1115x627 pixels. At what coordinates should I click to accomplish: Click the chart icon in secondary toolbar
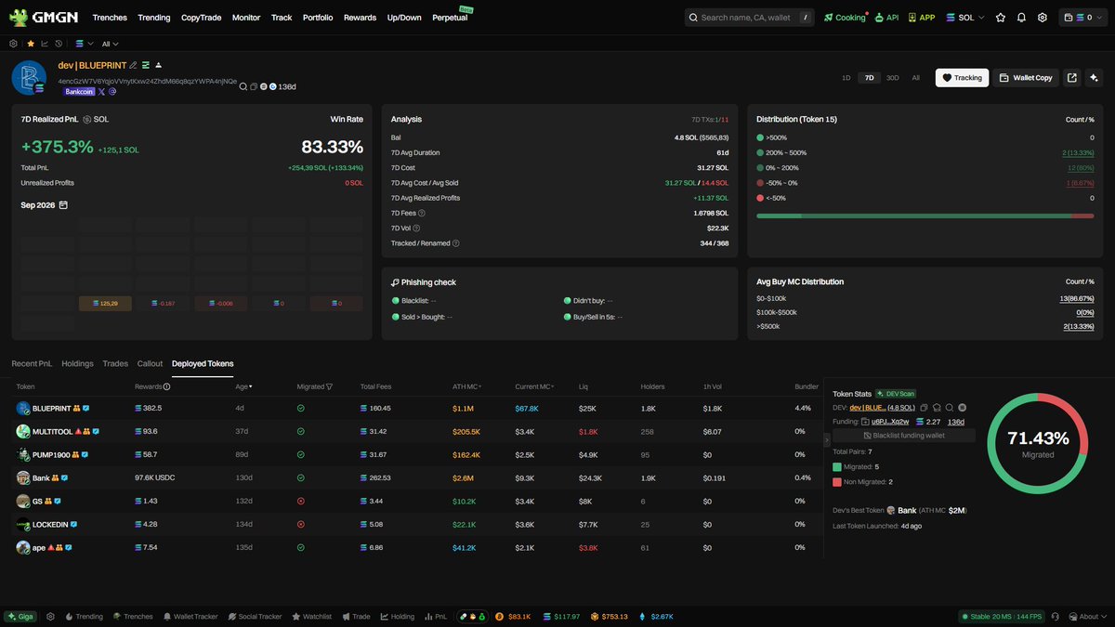45,44
